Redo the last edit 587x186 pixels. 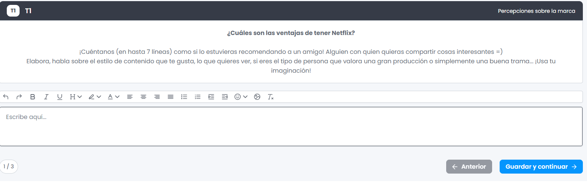pyautogui.click(x=19, y=97)
